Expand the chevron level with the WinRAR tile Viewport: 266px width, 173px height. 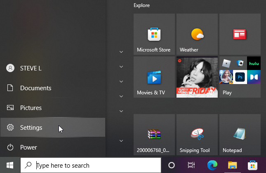point(121,141)
